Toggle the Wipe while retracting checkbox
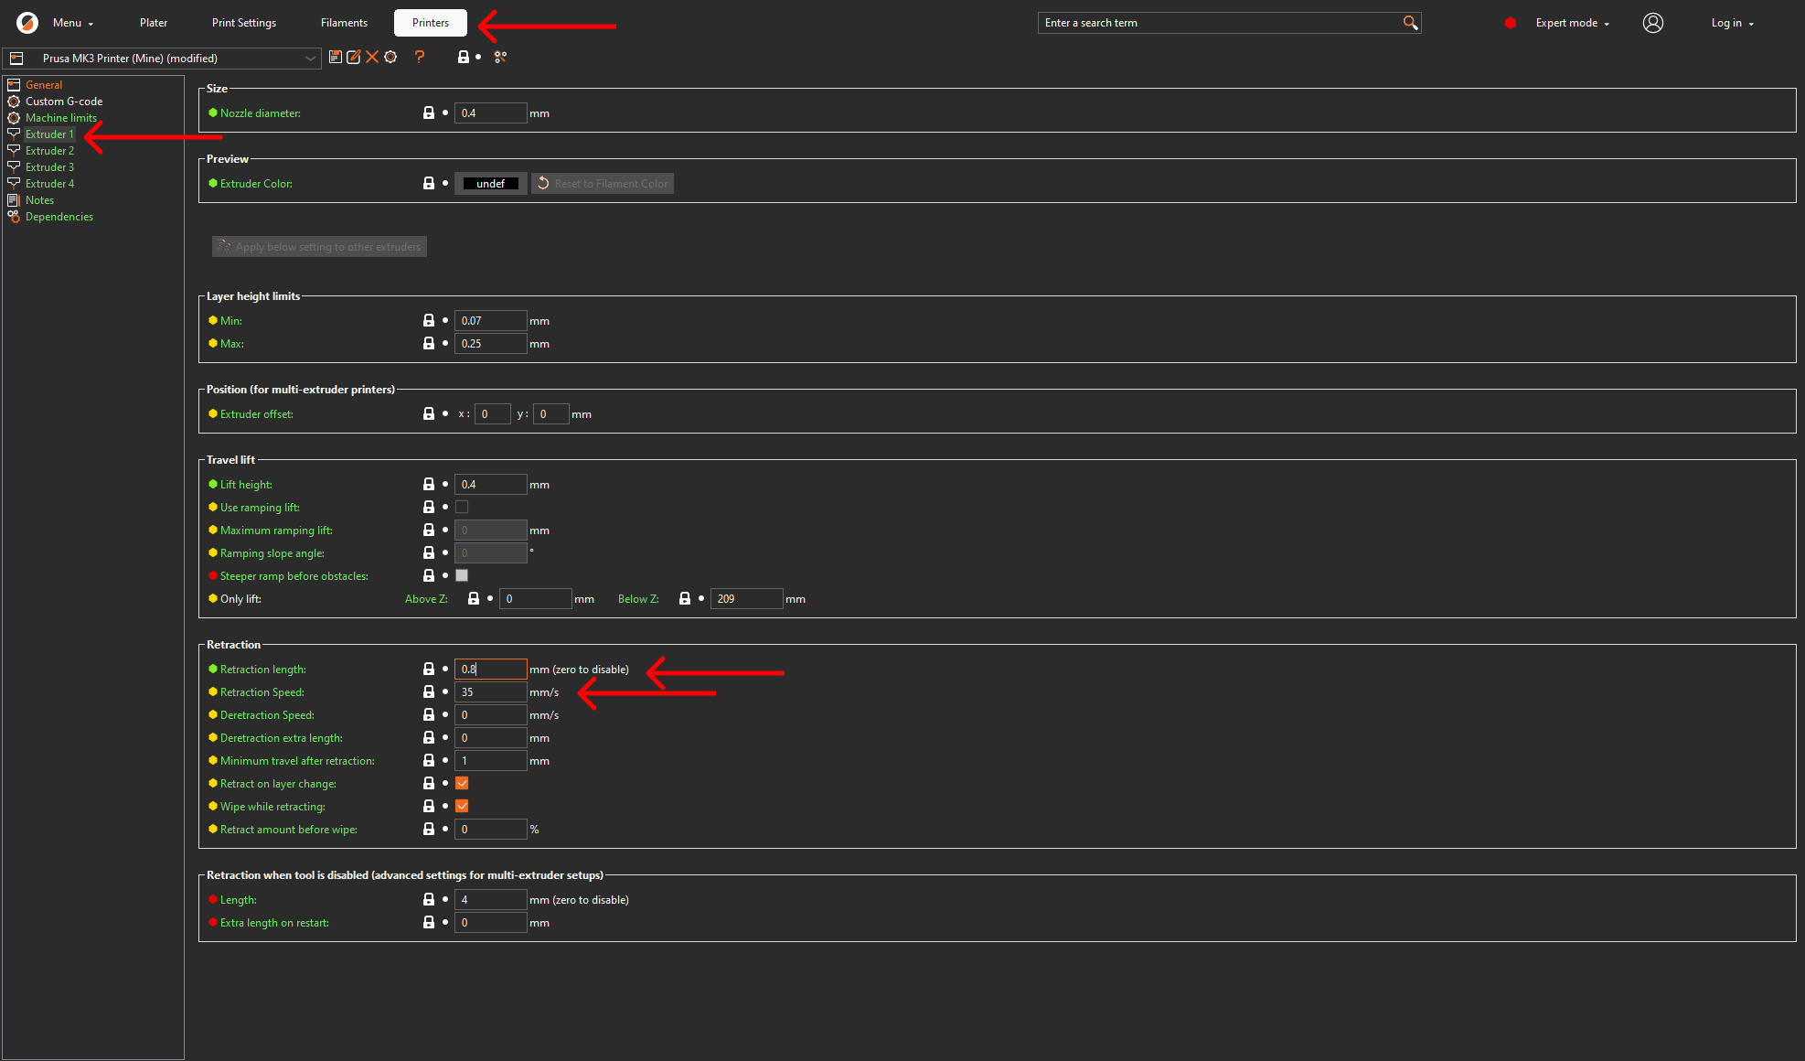Image resolution: width=1805 pixels, height=1061 pixels. click(x=461, y=806)
